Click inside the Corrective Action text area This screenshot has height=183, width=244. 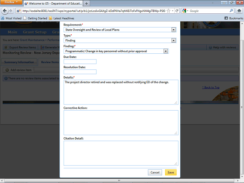pos(121,123)
